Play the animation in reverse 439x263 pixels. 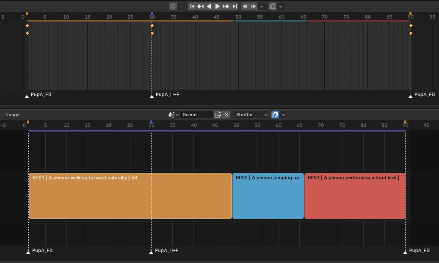209,6
